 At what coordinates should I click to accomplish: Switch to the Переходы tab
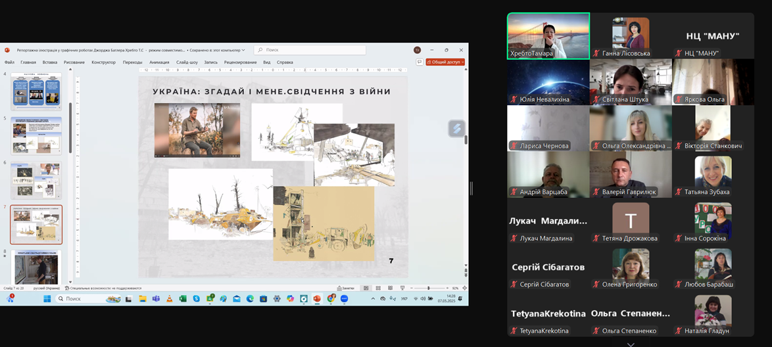(132, 62)
